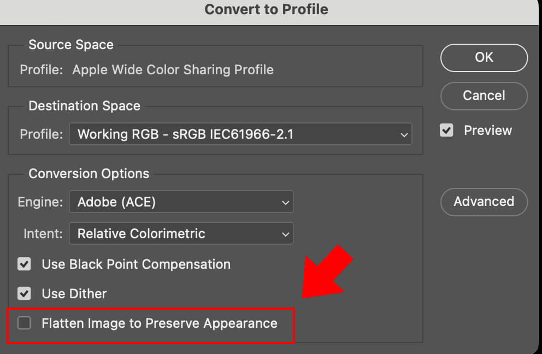Open the Intent dropdown

(181, 233)
